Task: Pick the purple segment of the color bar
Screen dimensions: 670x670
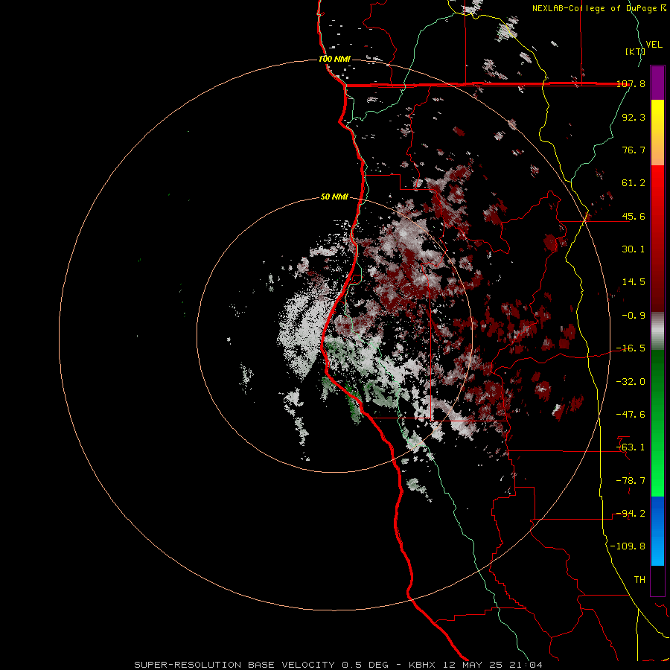Action: click(x=657, y=83)
